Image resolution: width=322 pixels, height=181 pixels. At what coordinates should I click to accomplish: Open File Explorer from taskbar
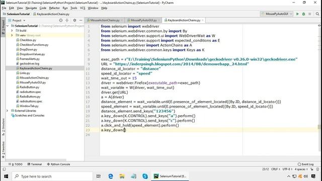[122, 176]
